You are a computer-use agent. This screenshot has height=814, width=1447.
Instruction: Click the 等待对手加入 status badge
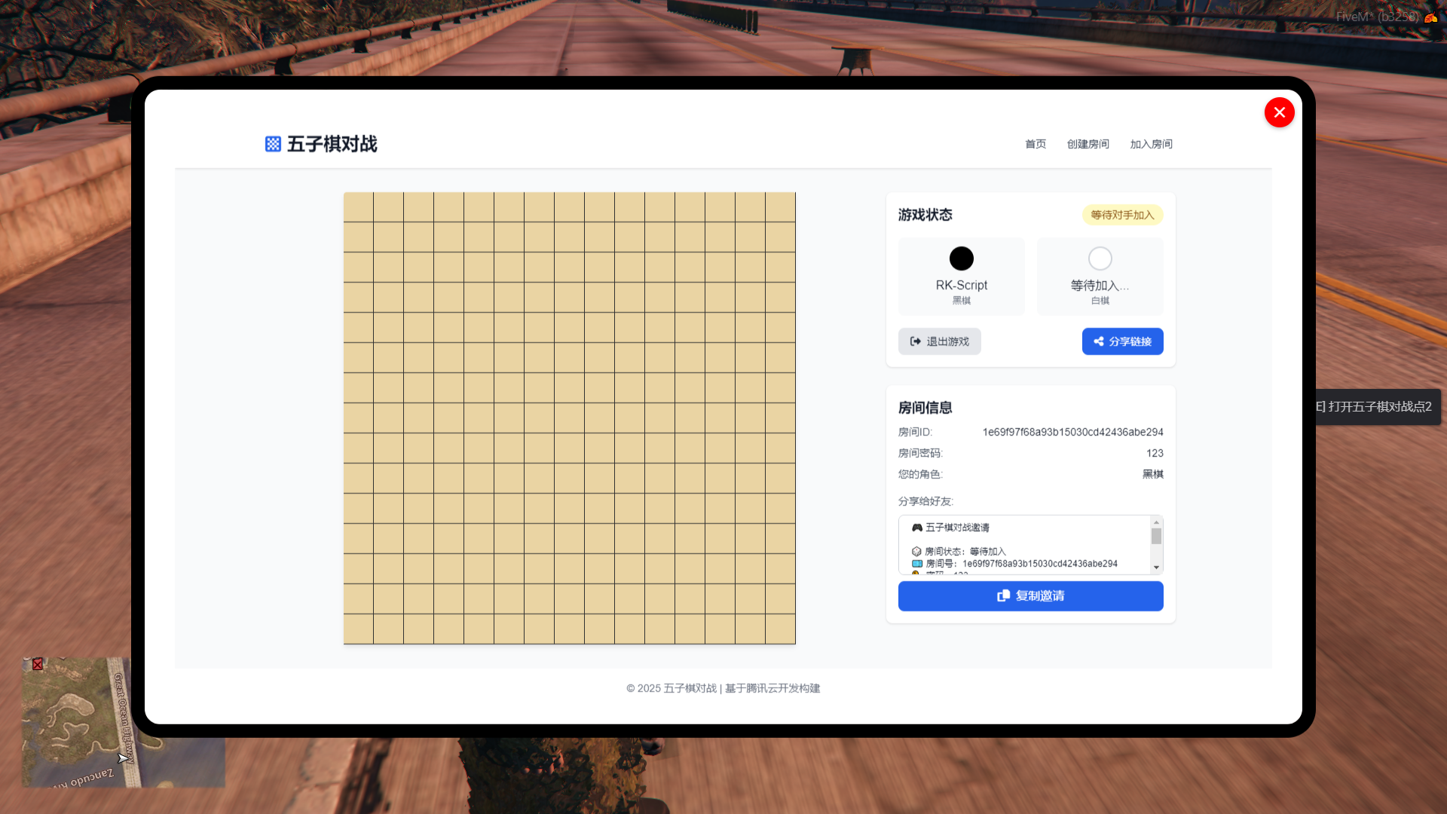click(1122, 215)
